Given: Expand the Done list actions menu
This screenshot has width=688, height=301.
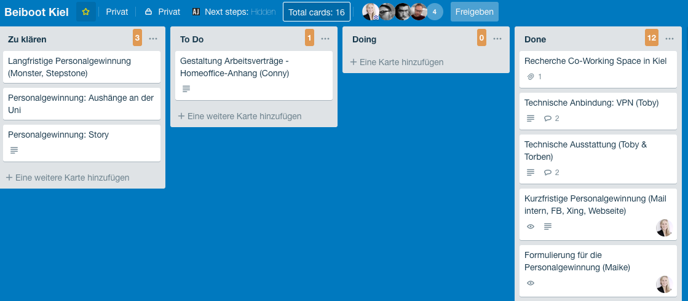Looking at the screenshot, I should coord(670,39).
